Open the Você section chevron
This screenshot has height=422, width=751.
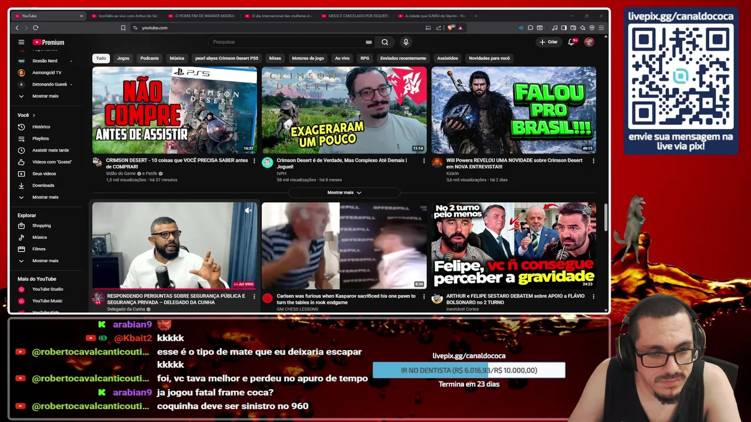tap(33, 115)
